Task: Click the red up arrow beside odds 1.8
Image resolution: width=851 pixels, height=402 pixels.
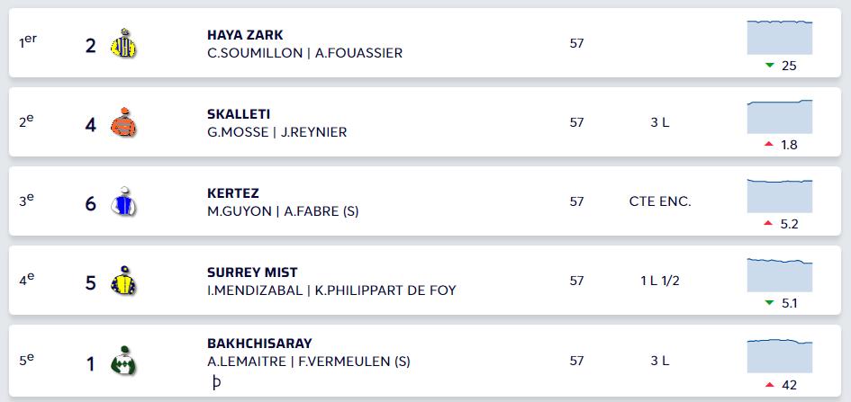Action: coord(768,144)
